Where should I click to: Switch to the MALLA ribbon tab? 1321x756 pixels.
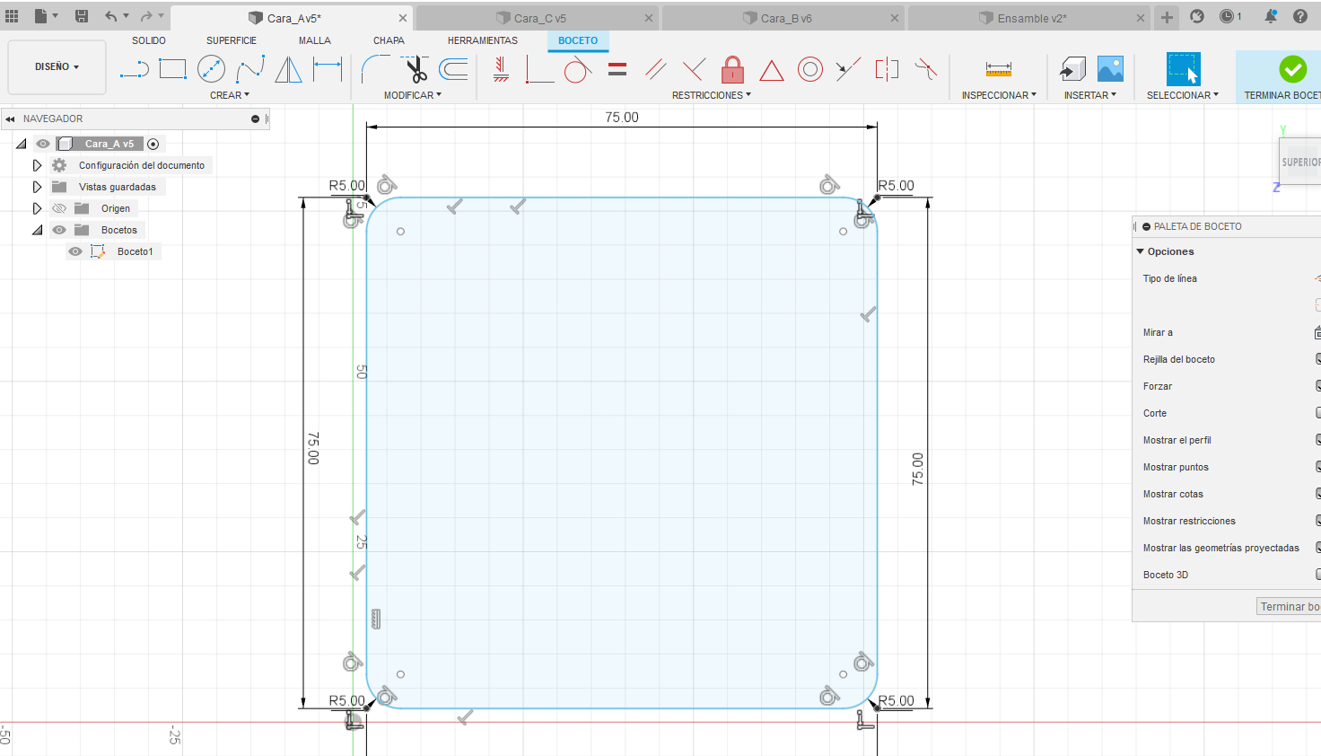tap(315, 40)
